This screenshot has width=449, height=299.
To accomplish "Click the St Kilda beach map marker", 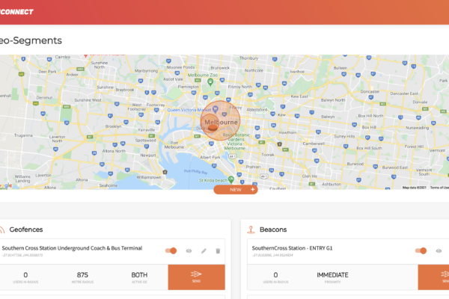I will pos(230,179).
